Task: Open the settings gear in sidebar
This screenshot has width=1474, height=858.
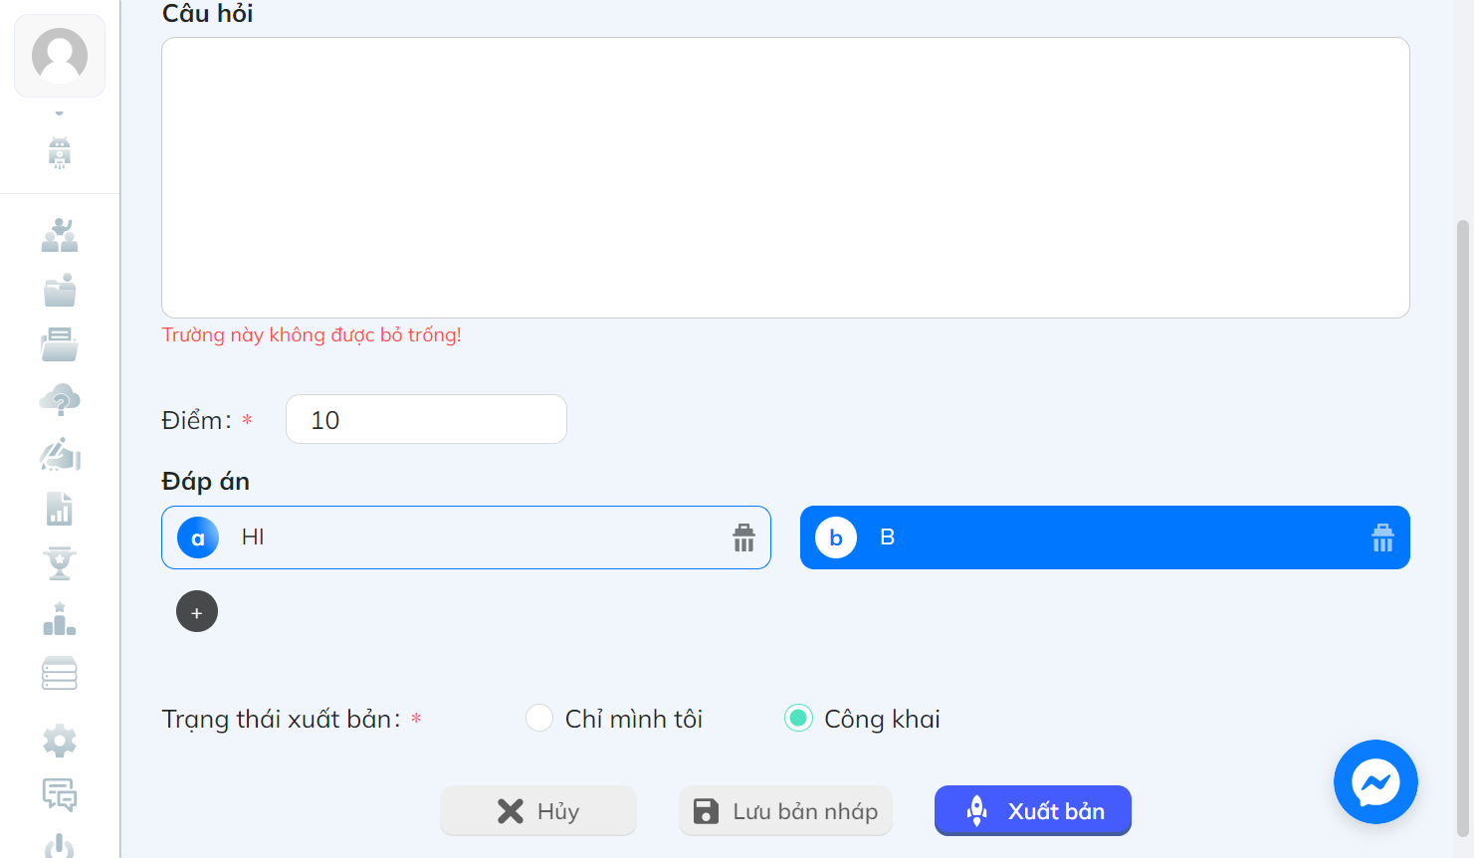Action: click(x=60, y=741)
